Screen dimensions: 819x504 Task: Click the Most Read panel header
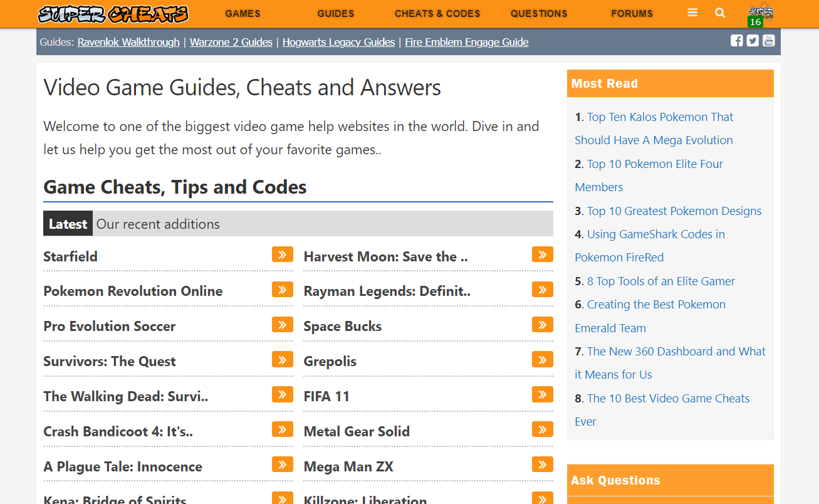tap(670, 83)
